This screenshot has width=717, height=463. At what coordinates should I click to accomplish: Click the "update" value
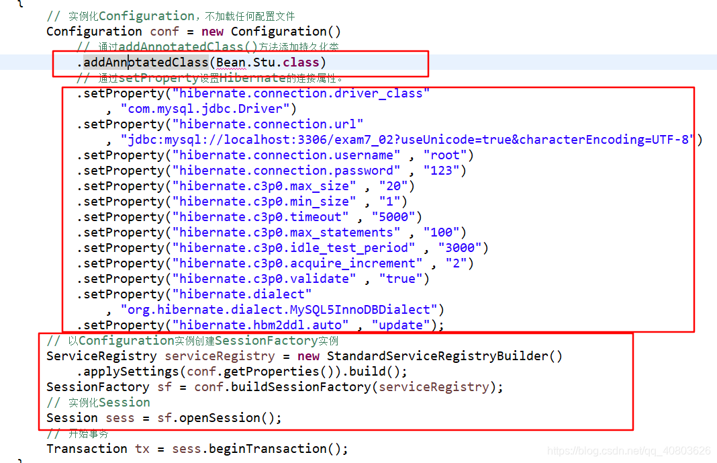pos(401,325)
